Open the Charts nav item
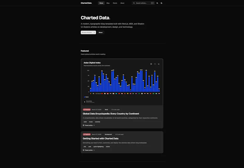The width and height of the screenshot is (244, 168). (115, 3)
